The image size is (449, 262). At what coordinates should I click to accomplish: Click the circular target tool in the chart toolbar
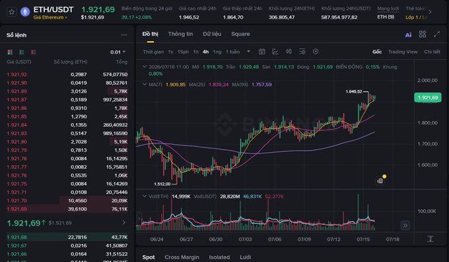tap(316, 52)
